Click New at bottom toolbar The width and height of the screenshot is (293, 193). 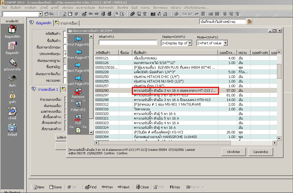pos(39,187)
